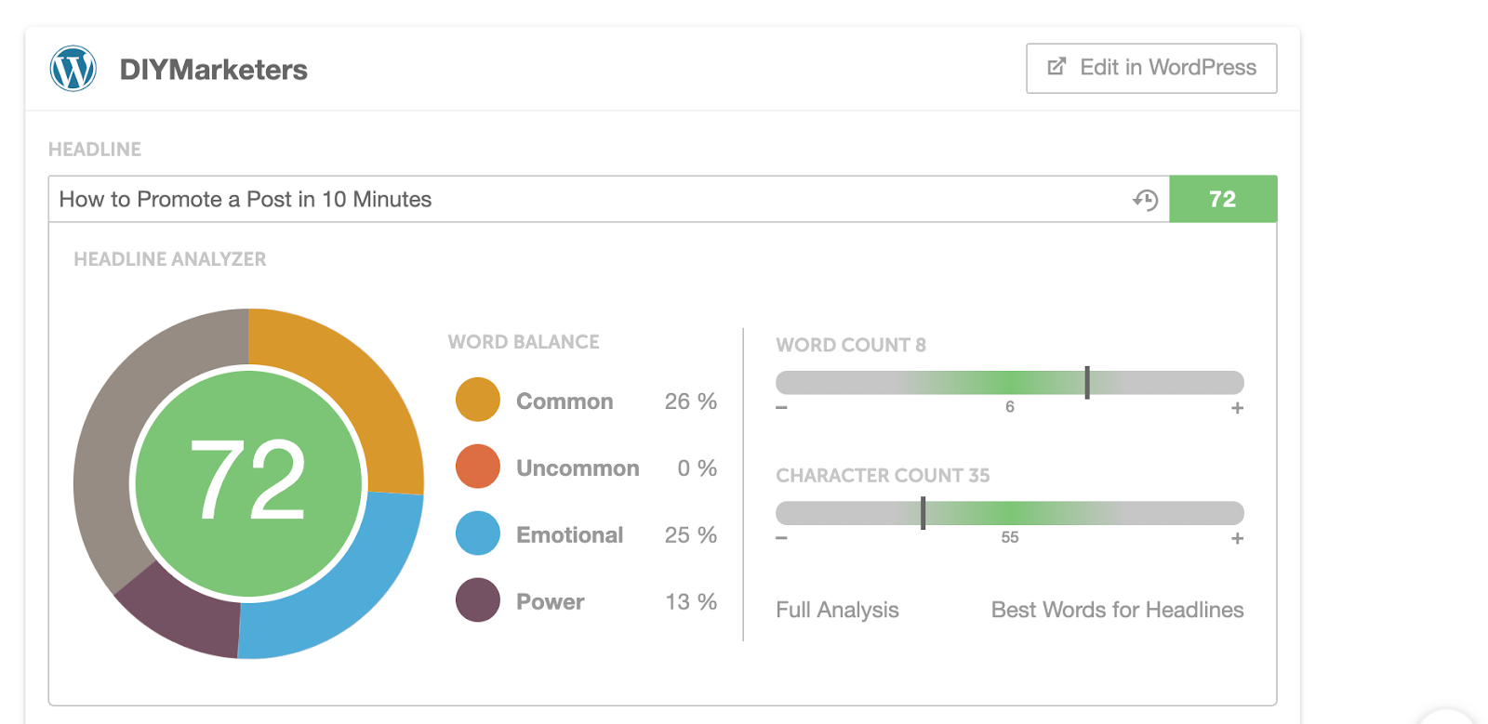Click the word count slider marker

click(1086, 382)
